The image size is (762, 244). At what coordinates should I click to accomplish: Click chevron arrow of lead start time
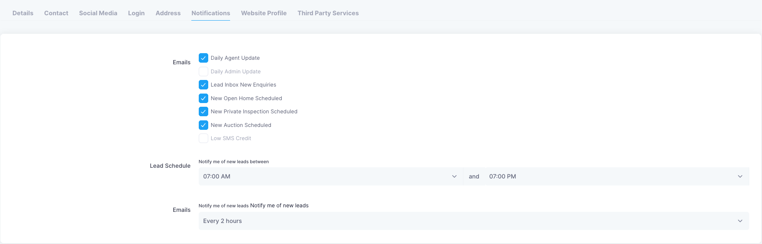[x=454, y=176]
